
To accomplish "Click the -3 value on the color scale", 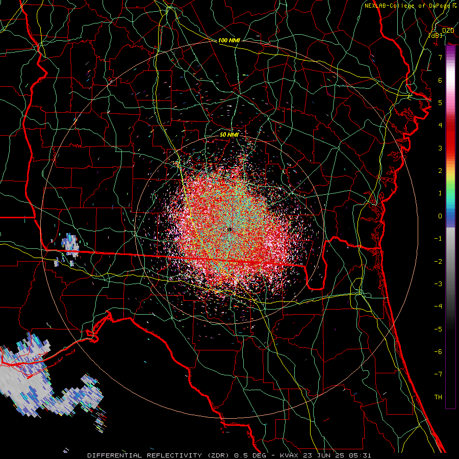I will pos(438,284).
